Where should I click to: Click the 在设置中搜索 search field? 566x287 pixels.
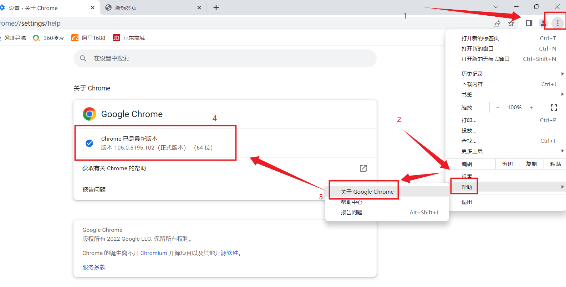click(225, 58)
